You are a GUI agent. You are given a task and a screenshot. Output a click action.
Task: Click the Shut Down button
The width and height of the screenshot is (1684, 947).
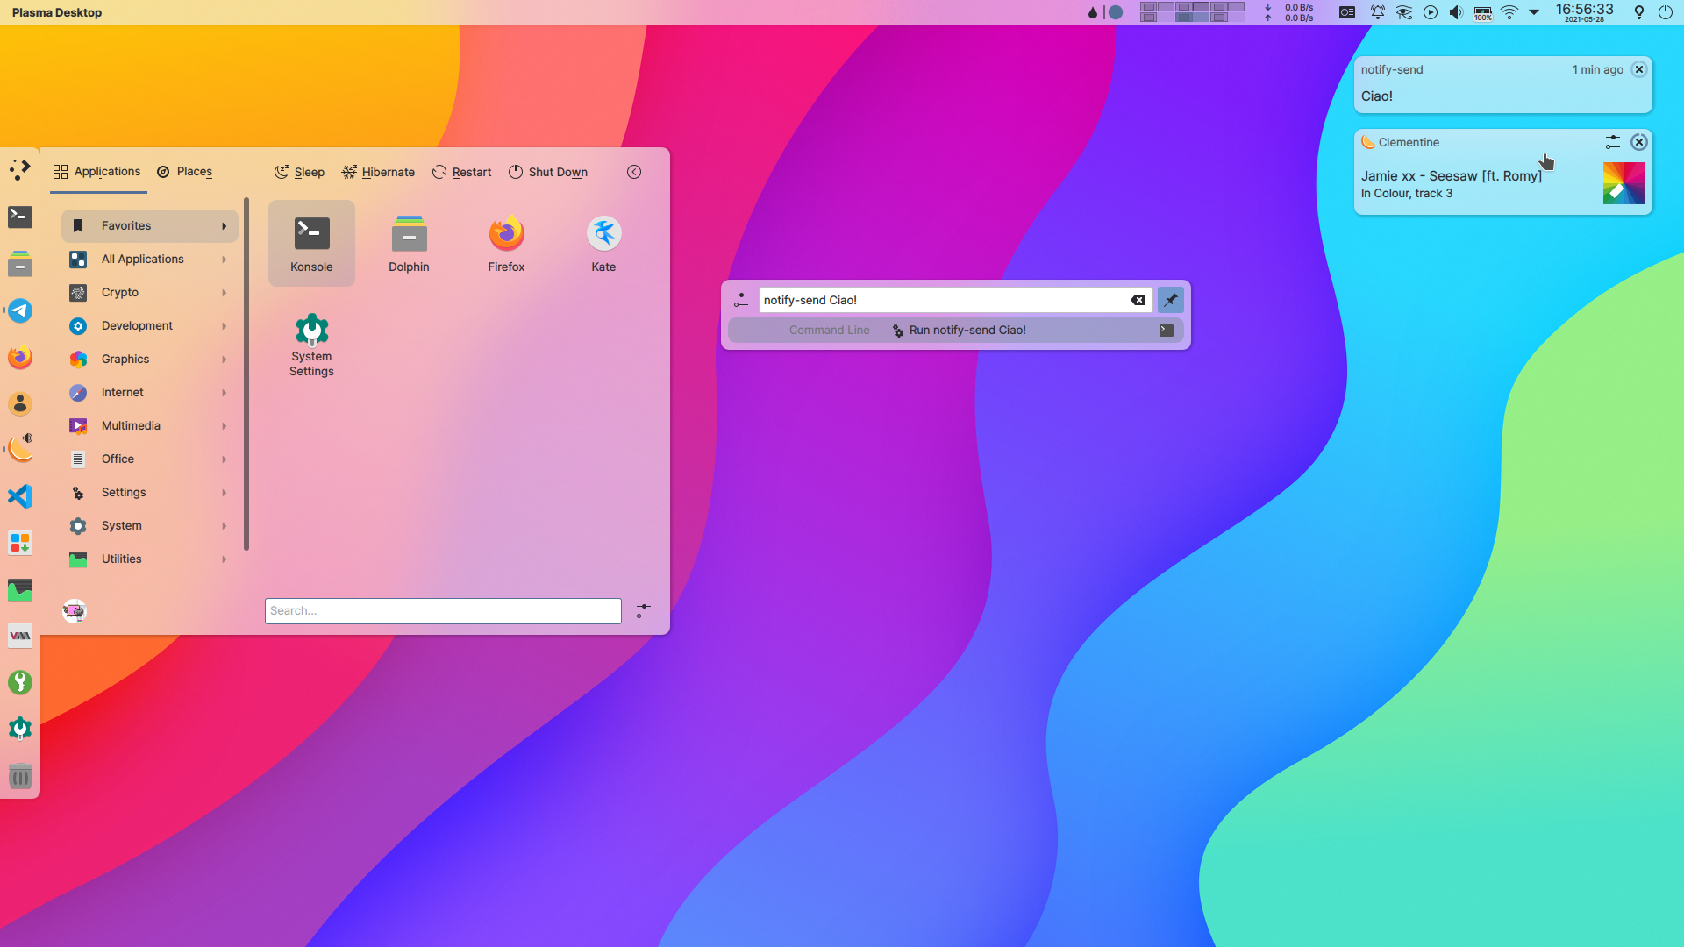(x=548, y=172)
